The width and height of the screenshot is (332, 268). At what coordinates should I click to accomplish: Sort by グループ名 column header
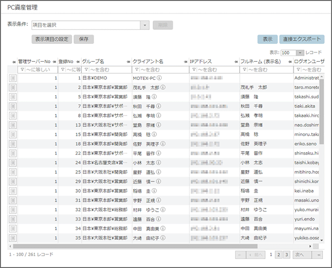click(93, 62)
